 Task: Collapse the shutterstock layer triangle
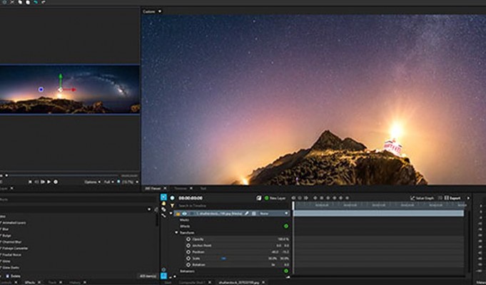(x=171, y=214)
